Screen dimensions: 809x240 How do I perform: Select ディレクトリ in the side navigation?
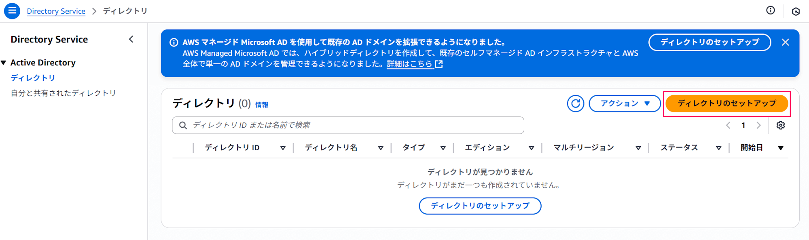click(x=33, y=78)
